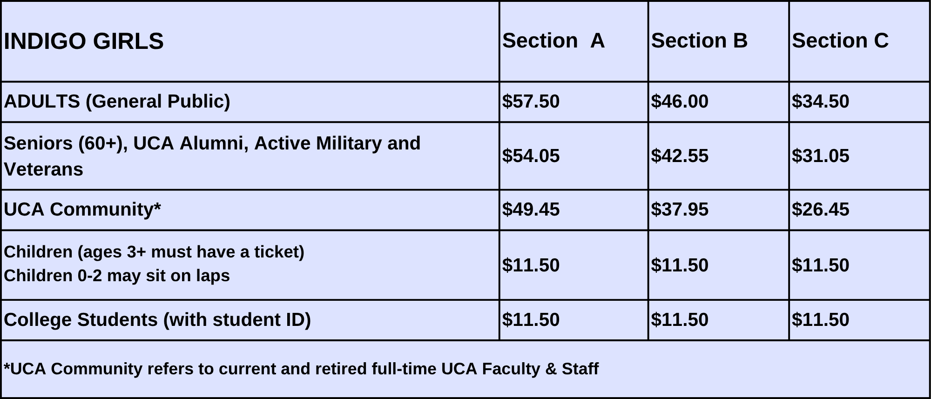
Task: Click the College Students (with student ID) label
Action: click(157, 320)
